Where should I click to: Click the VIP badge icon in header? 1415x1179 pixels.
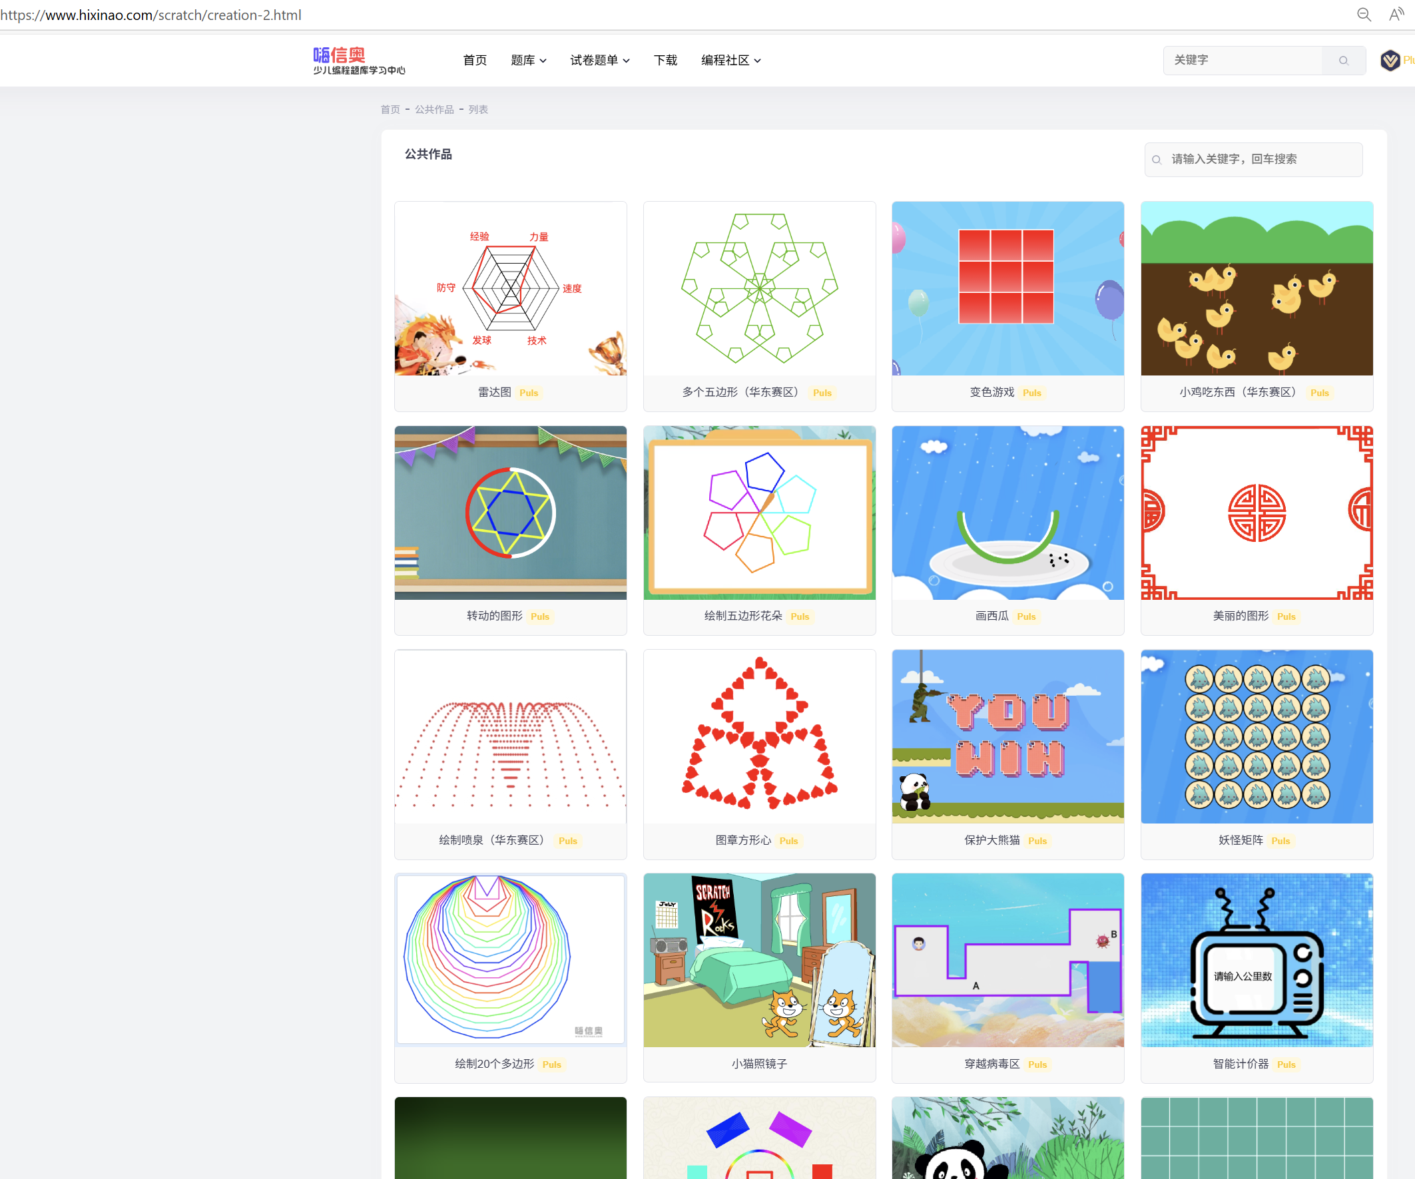1390,61
